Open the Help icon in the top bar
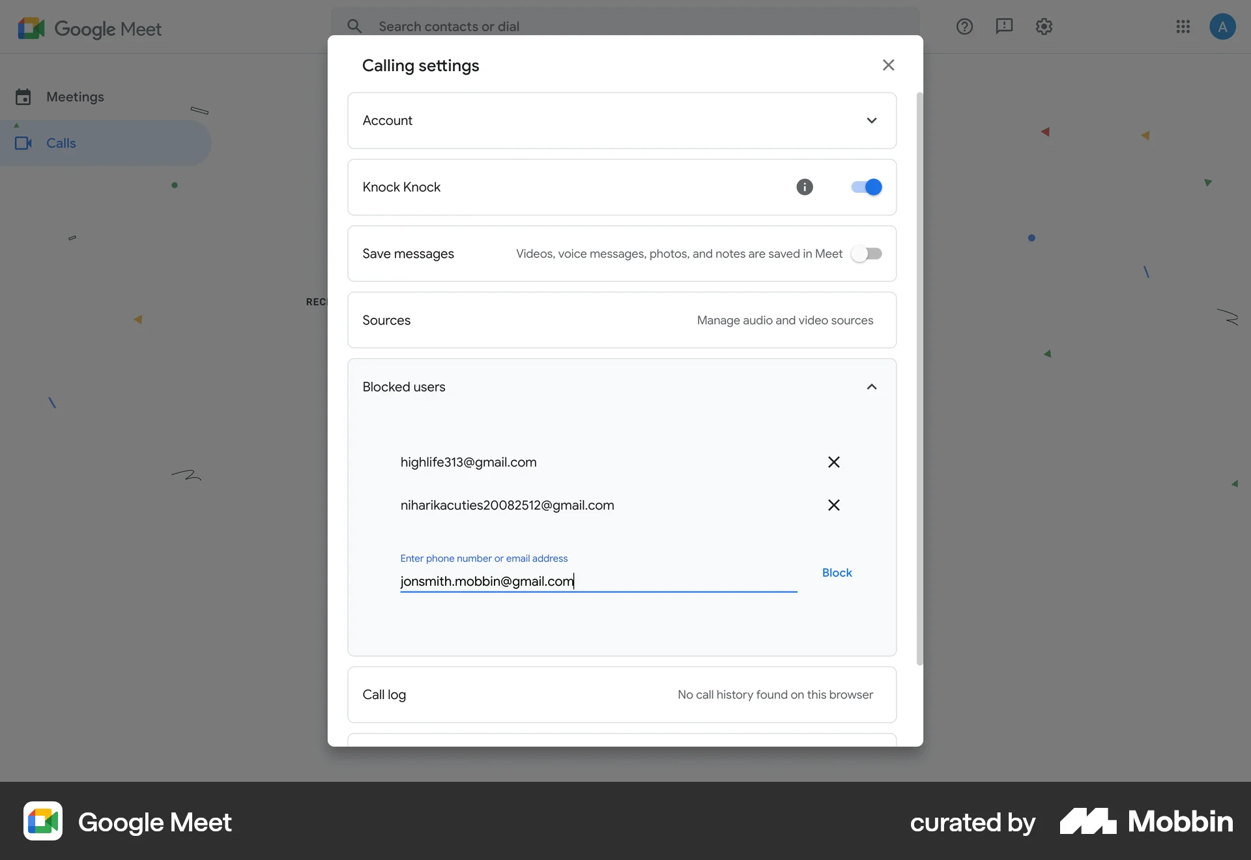 pos(964,26)
